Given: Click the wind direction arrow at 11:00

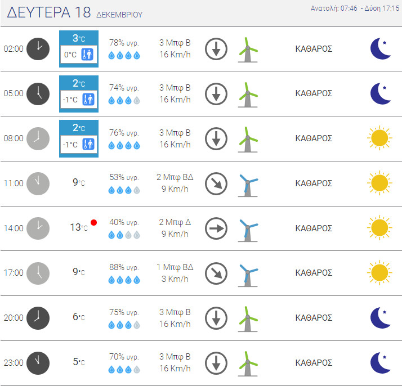Looking at the screenshot, I should 216,183.
